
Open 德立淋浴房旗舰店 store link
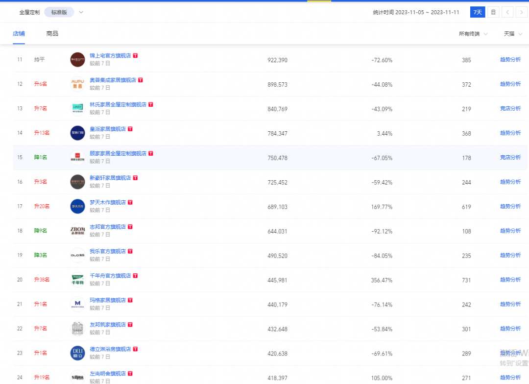pos(110,349)
